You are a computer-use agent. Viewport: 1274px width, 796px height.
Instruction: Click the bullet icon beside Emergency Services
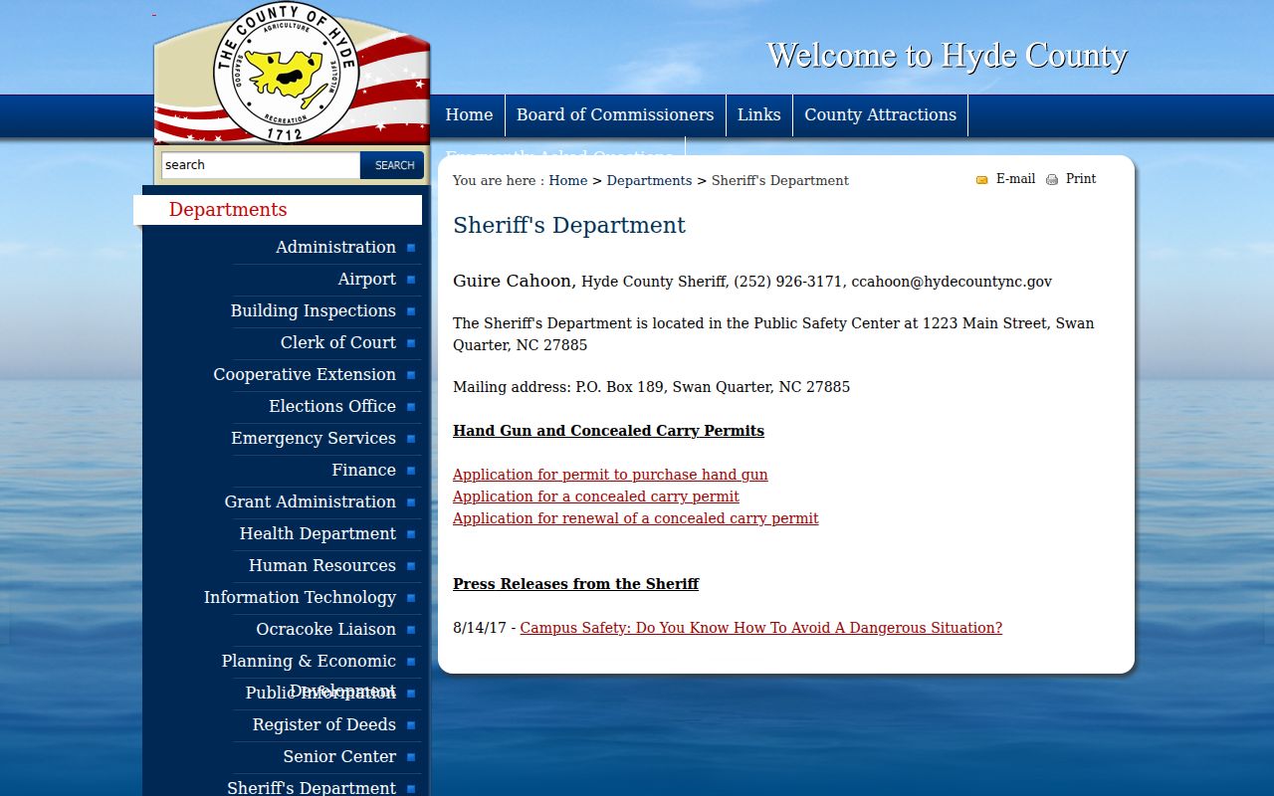(x=411, y=439)
